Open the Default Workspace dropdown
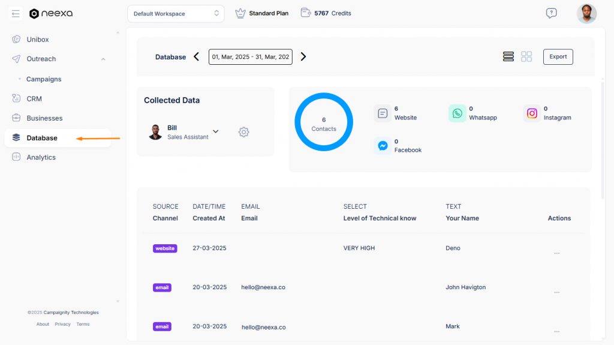The image size is (614, 345). [176, 13]
